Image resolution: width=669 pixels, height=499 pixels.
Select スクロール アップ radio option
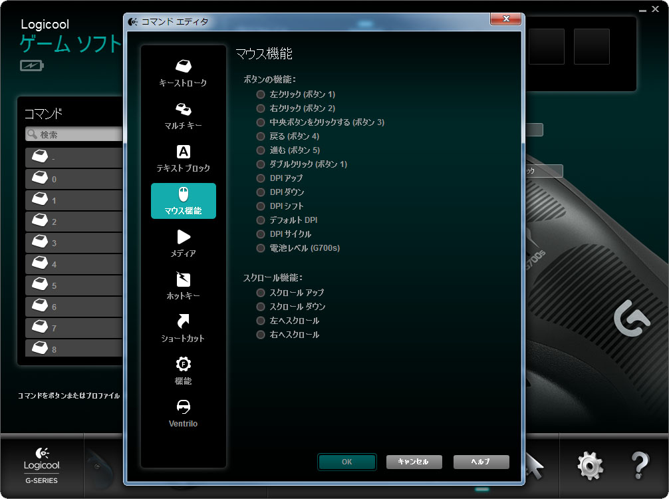point(261,293)
